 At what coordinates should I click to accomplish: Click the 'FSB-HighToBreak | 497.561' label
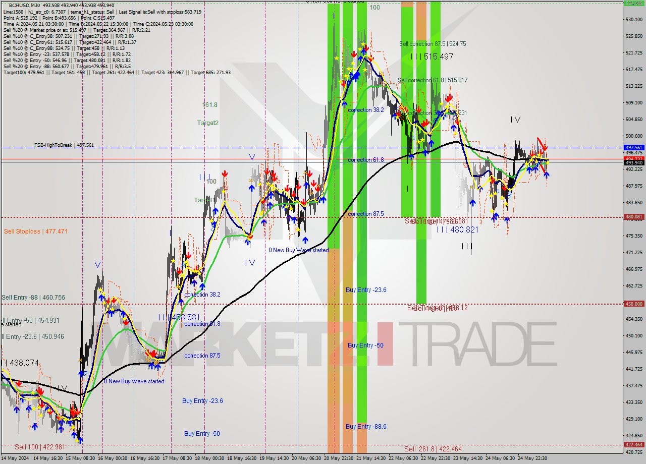(x=64, y=145)
